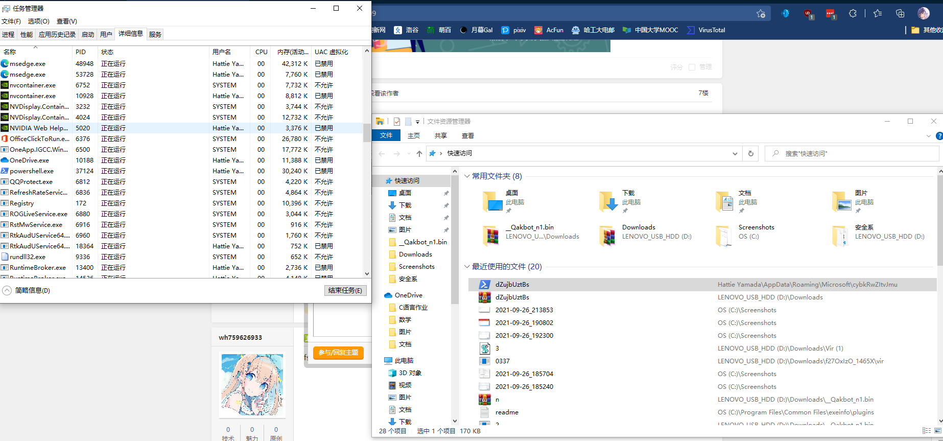
Task: Open the 共享 ribbon tab in File Explorer
Action: tap(441, 135)
